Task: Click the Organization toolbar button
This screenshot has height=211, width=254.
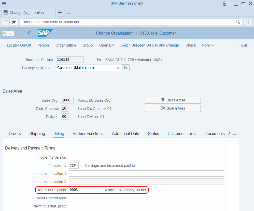Action: tap(66, 45)
